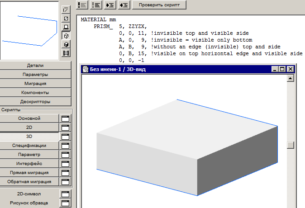
Task: Open Рисунок образца in separate window
Action: coord(65,203)
